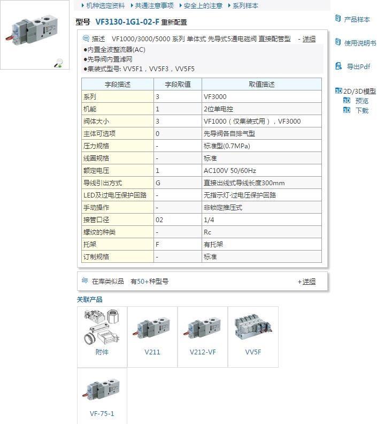377x424 pixels.
Task: Open the 共通注意事项 tab
Action: [x=154, y=5]
